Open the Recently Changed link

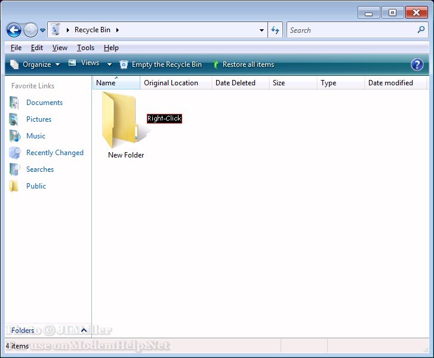(x=55, y=153)
